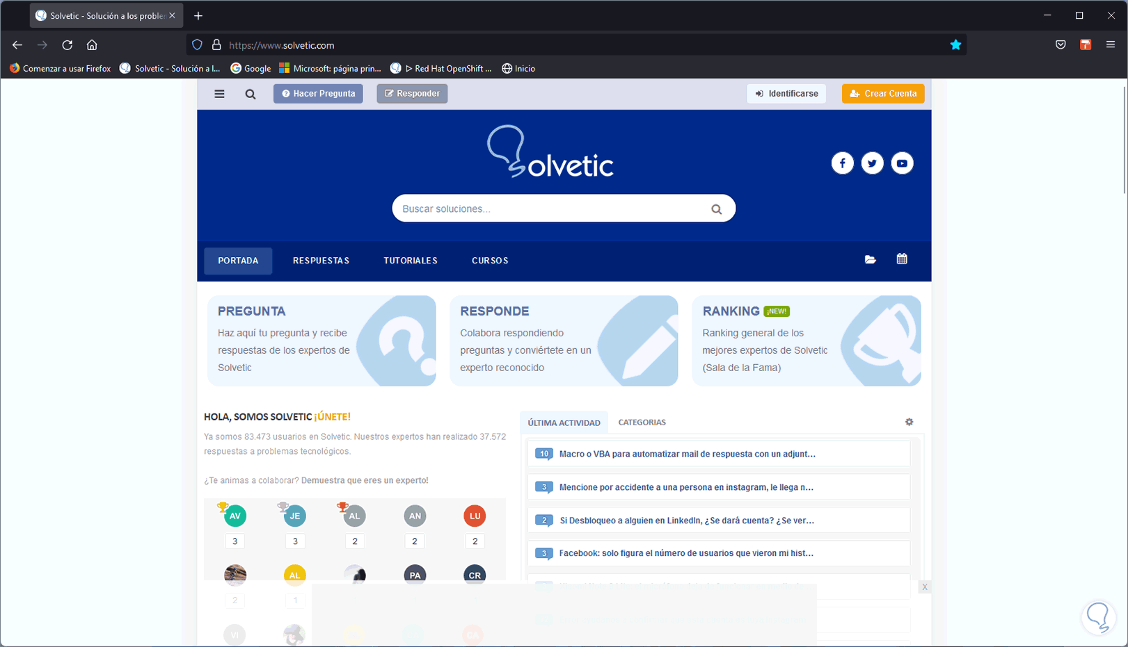Open the PREGUNTA card
The width and height of the screenshot is (1128, 647).
[321, 341]
